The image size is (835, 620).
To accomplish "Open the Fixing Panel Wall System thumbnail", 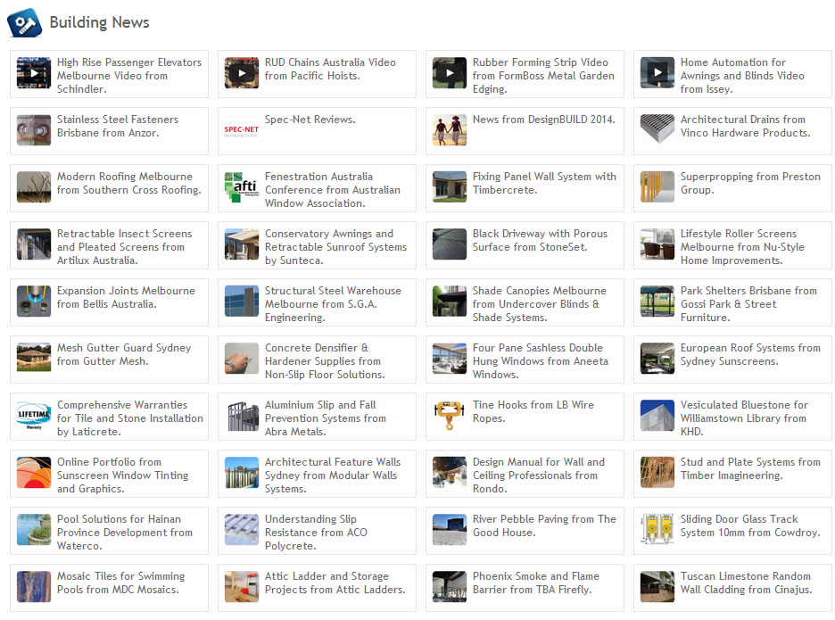I will pyautogui.click(x=450, y=186).
